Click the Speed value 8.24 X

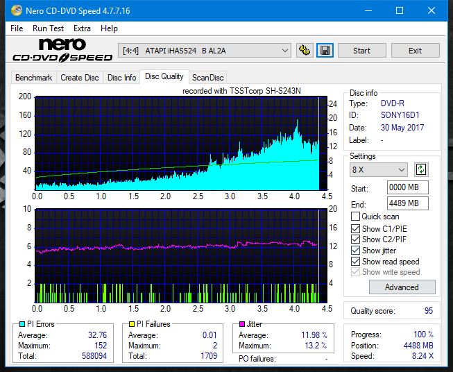[x=422, y=356]
